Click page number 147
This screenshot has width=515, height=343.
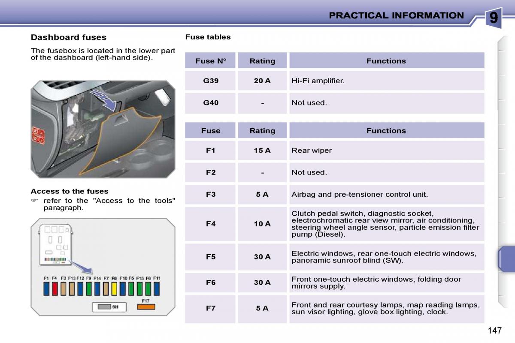[494, 330]
